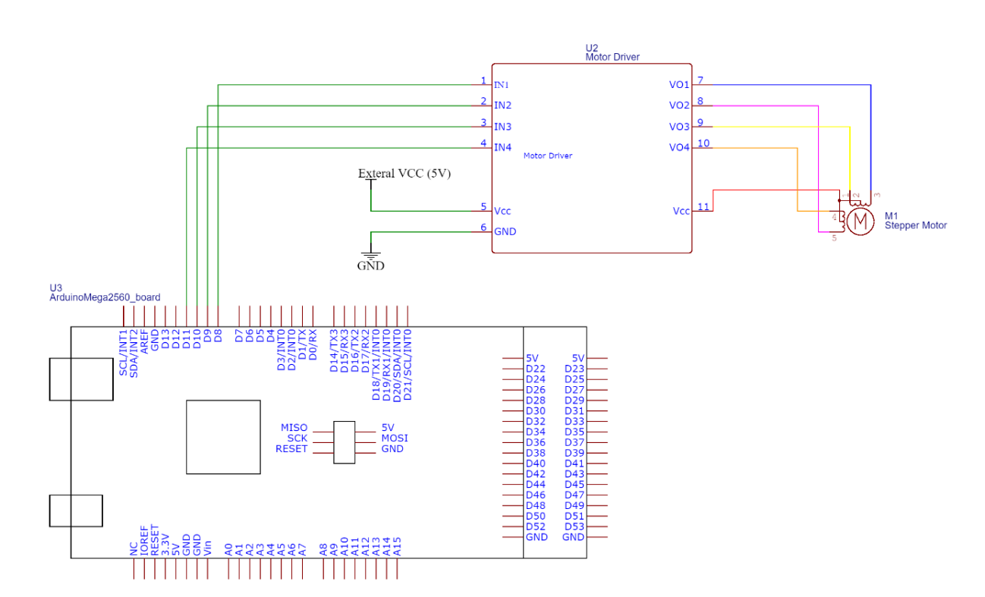Select the SCK label on the ICSP header
This screenshot has width=985, height=597.
[297, 438]
